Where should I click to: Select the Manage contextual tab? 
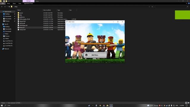click(x=28, y=1)
